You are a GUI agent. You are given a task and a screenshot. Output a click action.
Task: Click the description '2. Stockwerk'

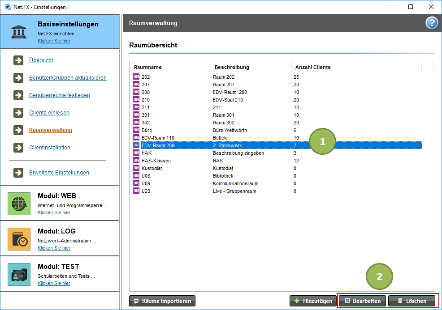click(x=227, y=145)
